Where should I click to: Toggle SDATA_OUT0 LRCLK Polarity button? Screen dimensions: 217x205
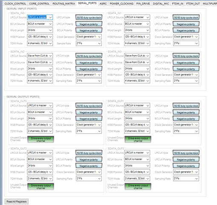click(x=89, y=112)
